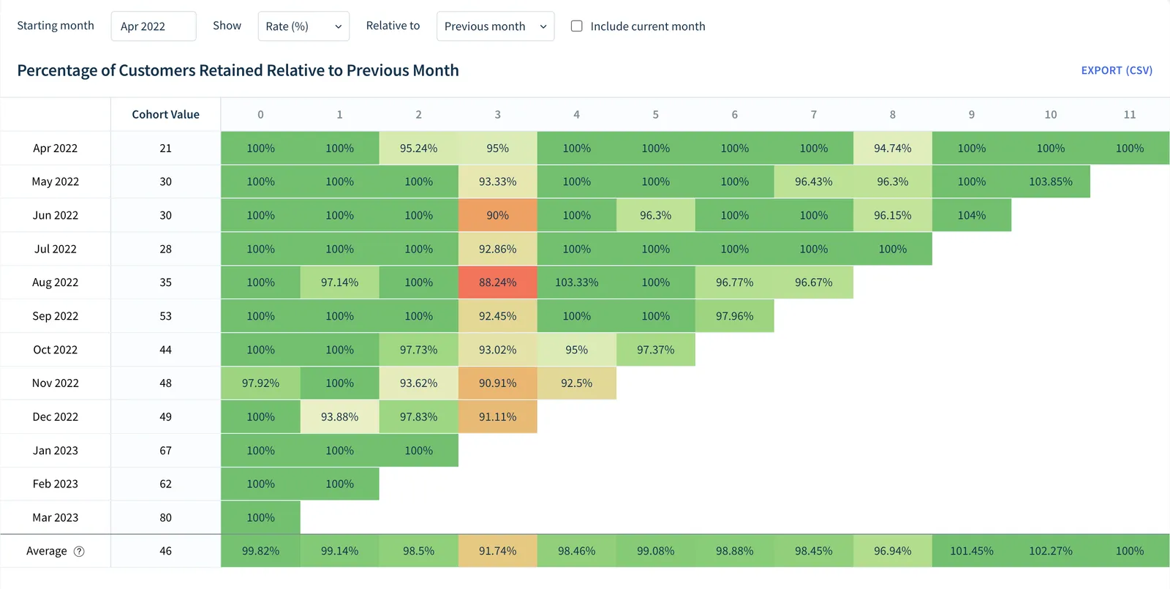Click the 102.27% average cell
The width and height of the screenshot is (1170, 589).
1051,551
